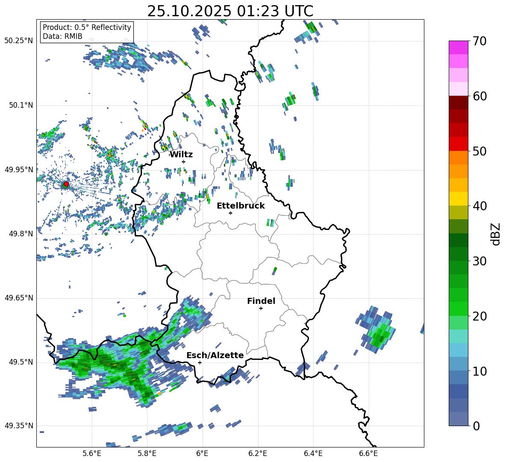Click the Data: RMIB text
The image size is (506, 462).
tap(62, 36)
